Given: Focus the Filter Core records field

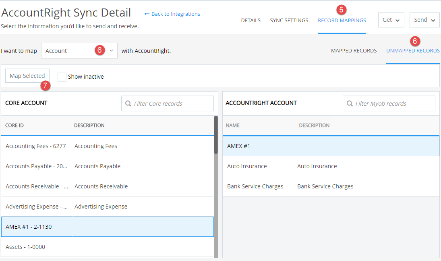Looking at the screenshot, I should point(168,103).
